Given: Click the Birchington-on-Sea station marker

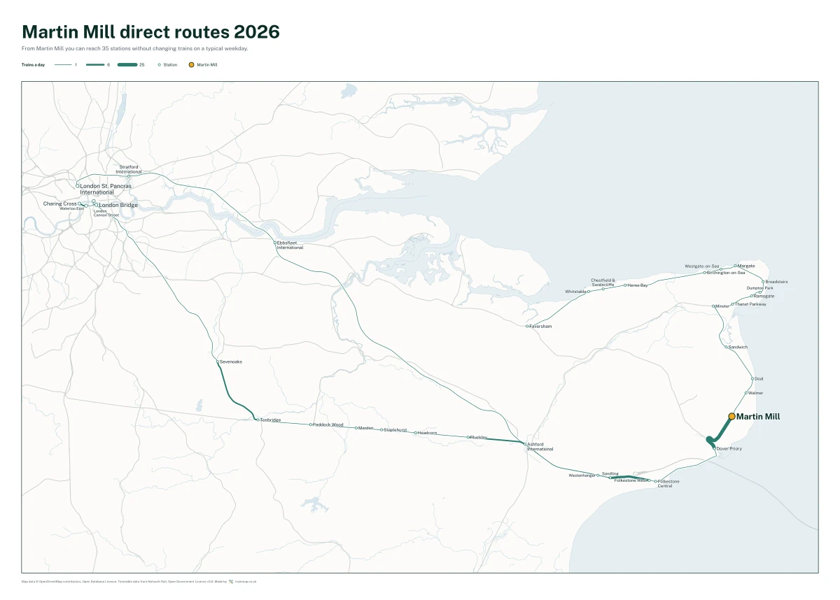Looking at the screenshot, I should point(705,273).
